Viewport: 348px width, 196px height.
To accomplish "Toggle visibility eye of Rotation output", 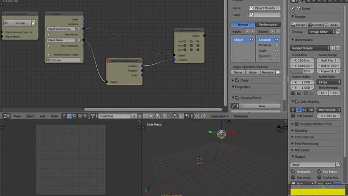I will pyautogui.click(x=277, y=45).
